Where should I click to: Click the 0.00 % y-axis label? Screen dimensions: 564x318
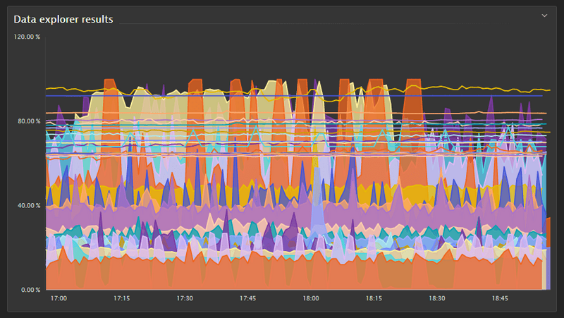[x=31, y=290]
